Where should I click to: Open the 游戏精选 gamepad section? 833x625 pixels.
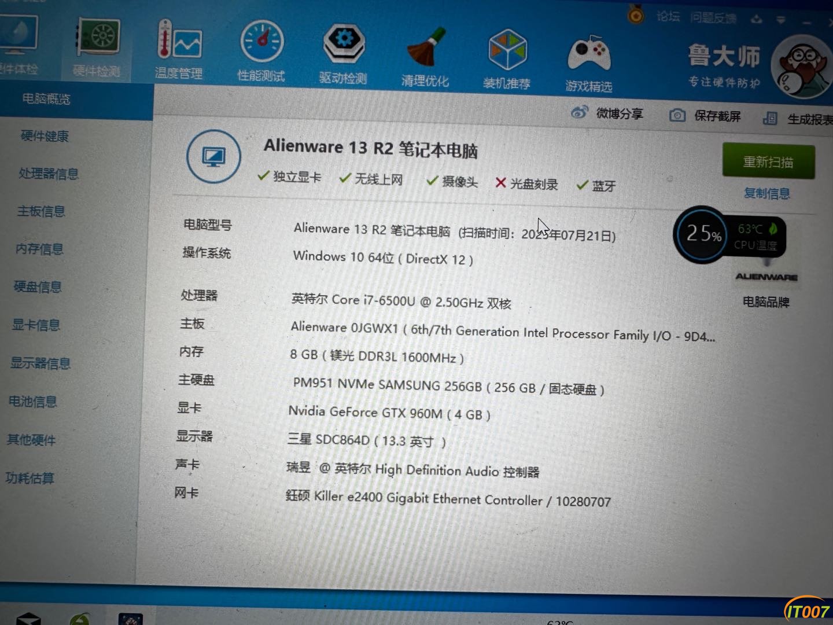(589, 62)
